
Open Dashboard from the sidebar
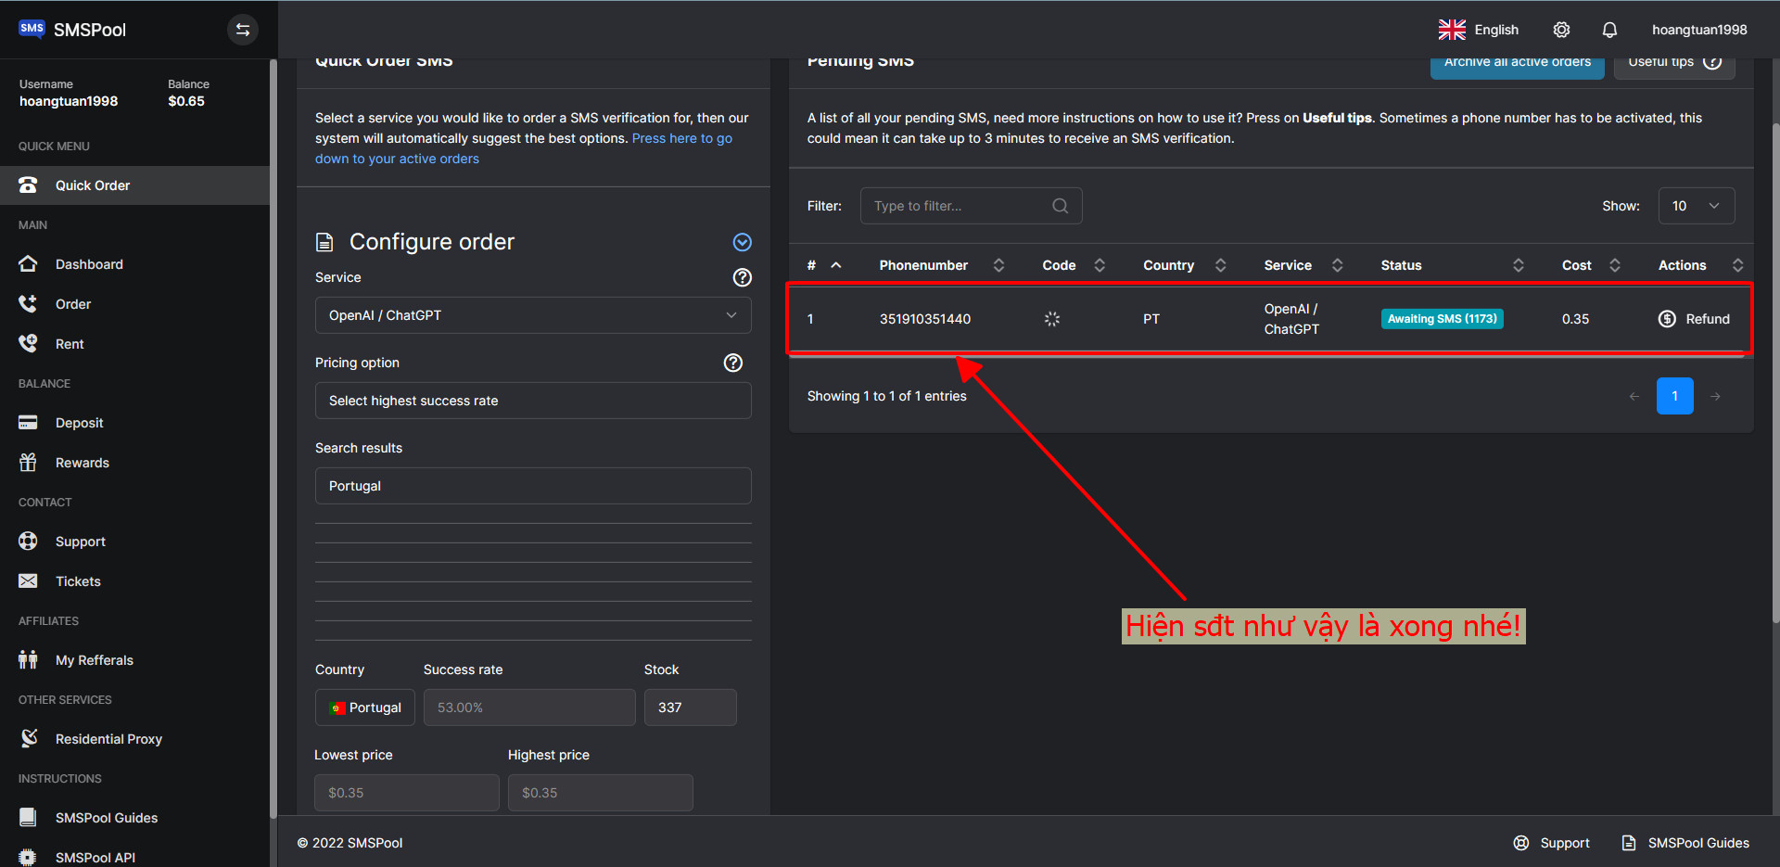[x=89, y=264]
